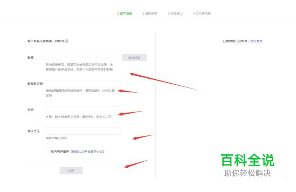The height and width of the screenshot is (192, 296).
Task: Select step 4 公众号信息
Action: 202,13
